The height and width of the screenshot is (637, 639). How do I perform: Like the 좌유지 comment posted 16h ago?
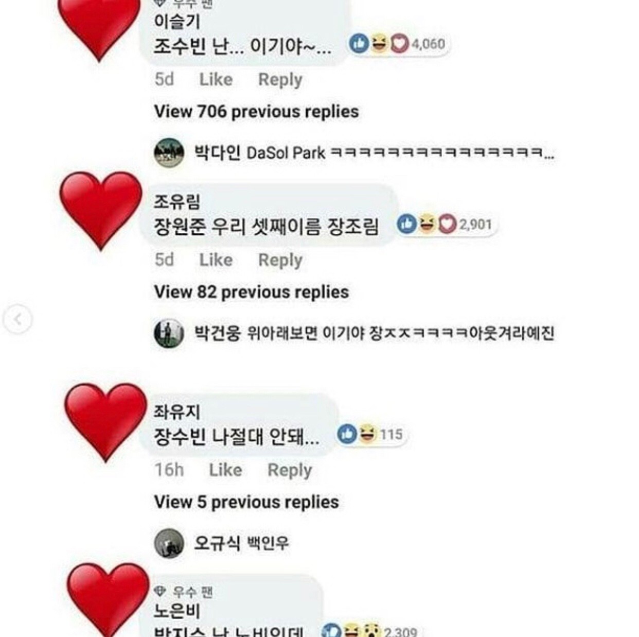pyautogui.click(x=225, y=470)
